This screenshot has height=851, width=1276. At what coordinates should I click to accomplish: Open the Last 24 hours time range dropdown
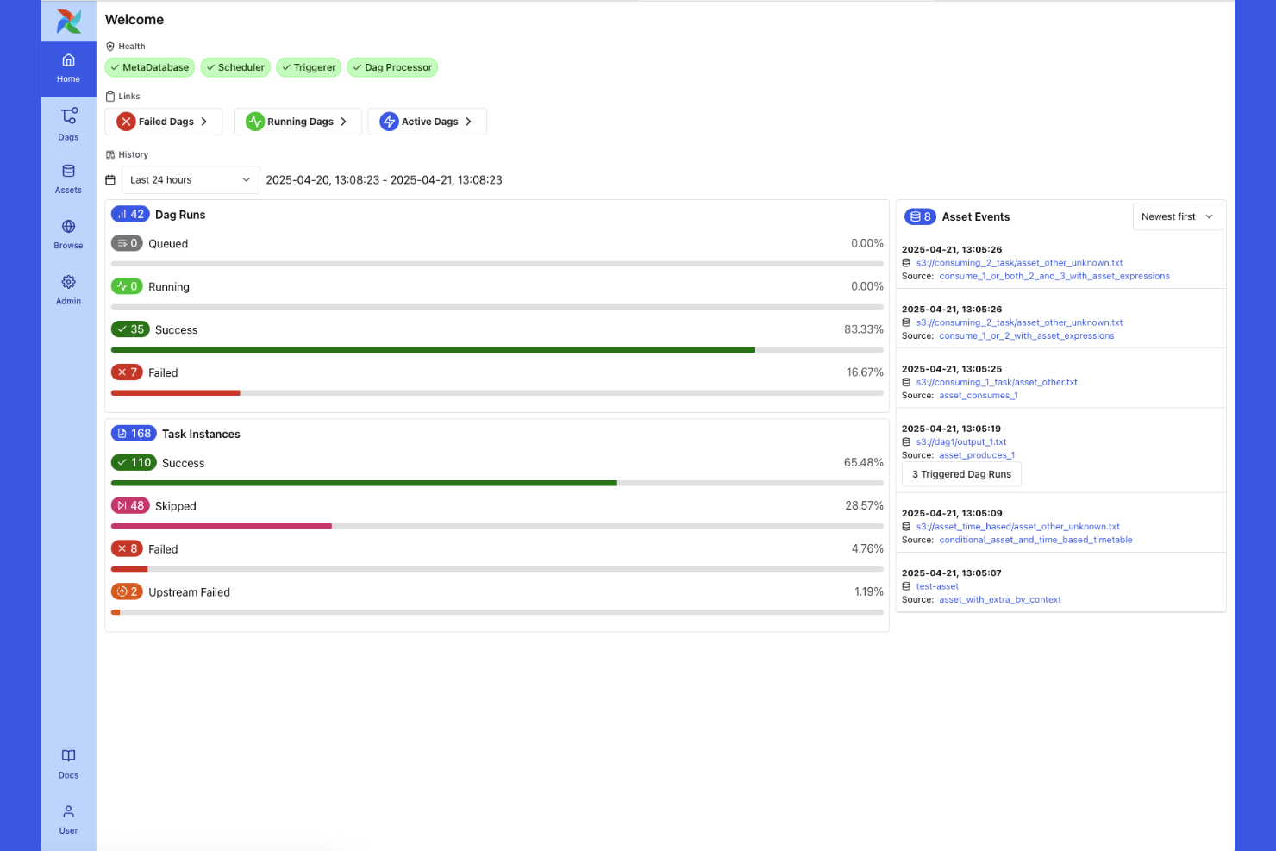pos(190,179)
